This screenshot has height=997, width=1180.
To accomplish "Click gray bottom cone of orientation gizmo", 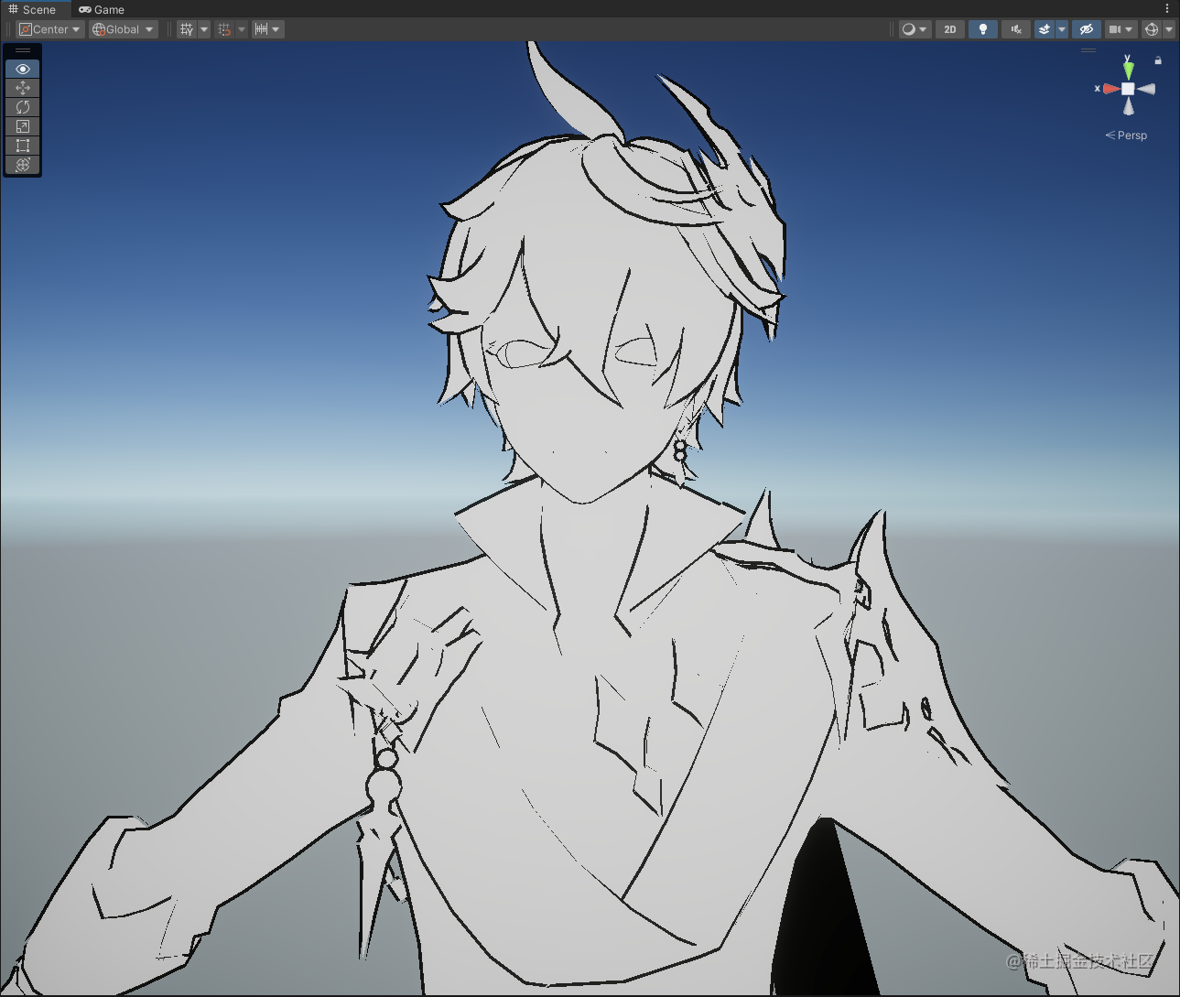I will click(1129, 107).
